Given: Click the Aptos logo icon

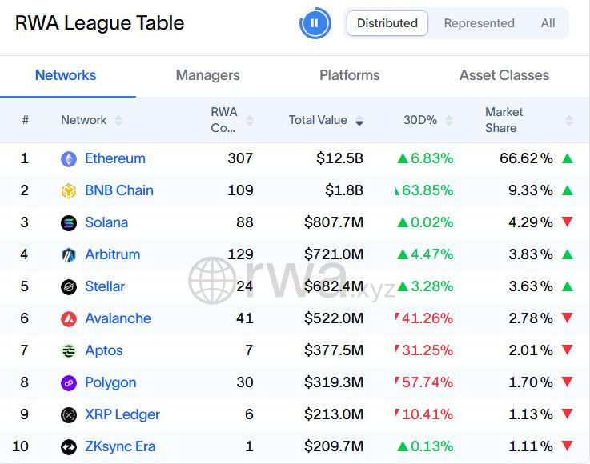Looking at the screenshot, I should click(x=69, y=351).
